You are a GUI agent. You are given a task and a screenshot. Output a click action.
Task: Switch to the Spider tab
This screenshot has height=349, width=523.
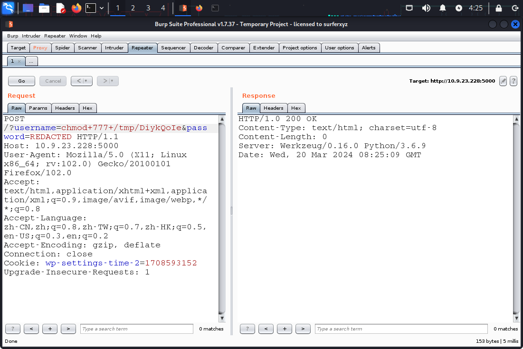[x=63, y=47]
